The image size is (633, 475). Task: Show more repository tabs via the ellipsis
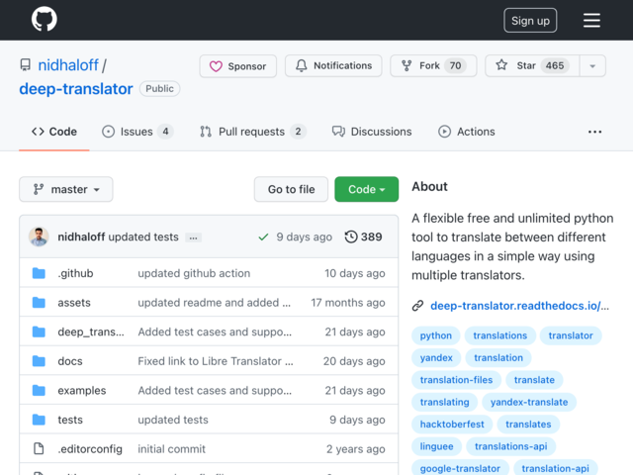[594, 132]
